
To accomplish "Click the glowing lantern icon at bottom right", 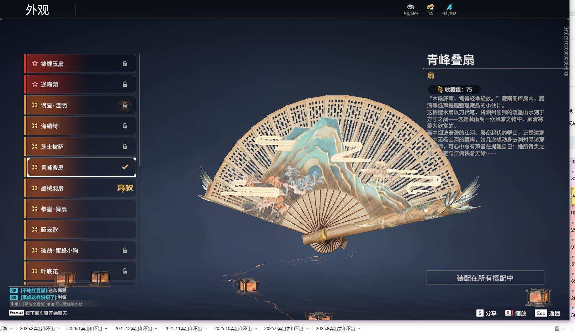I will pos(538,296).
